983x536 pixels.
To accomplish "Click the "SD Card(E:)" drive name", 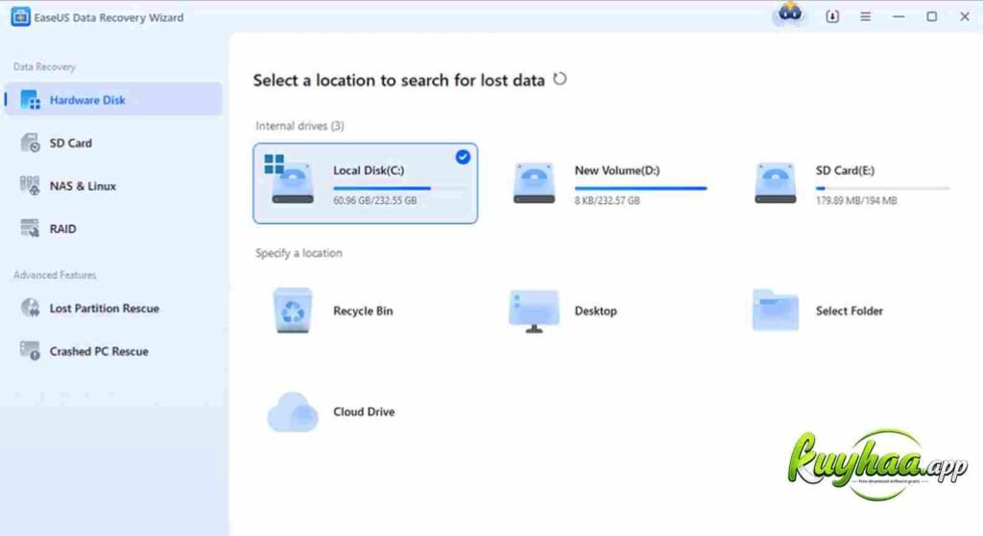I will pos(845,171).
